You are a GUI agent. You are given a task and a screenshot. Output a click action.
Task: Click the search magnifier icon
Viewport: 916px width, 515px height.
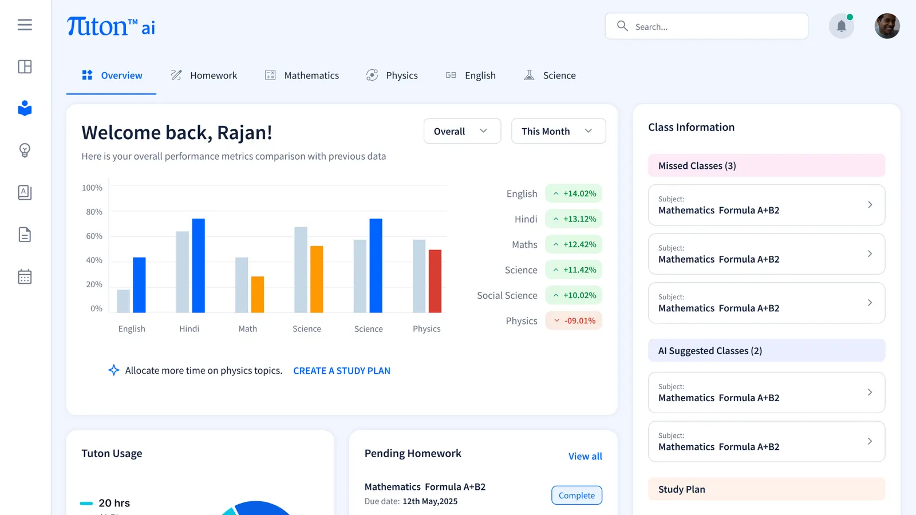(622, 26)
